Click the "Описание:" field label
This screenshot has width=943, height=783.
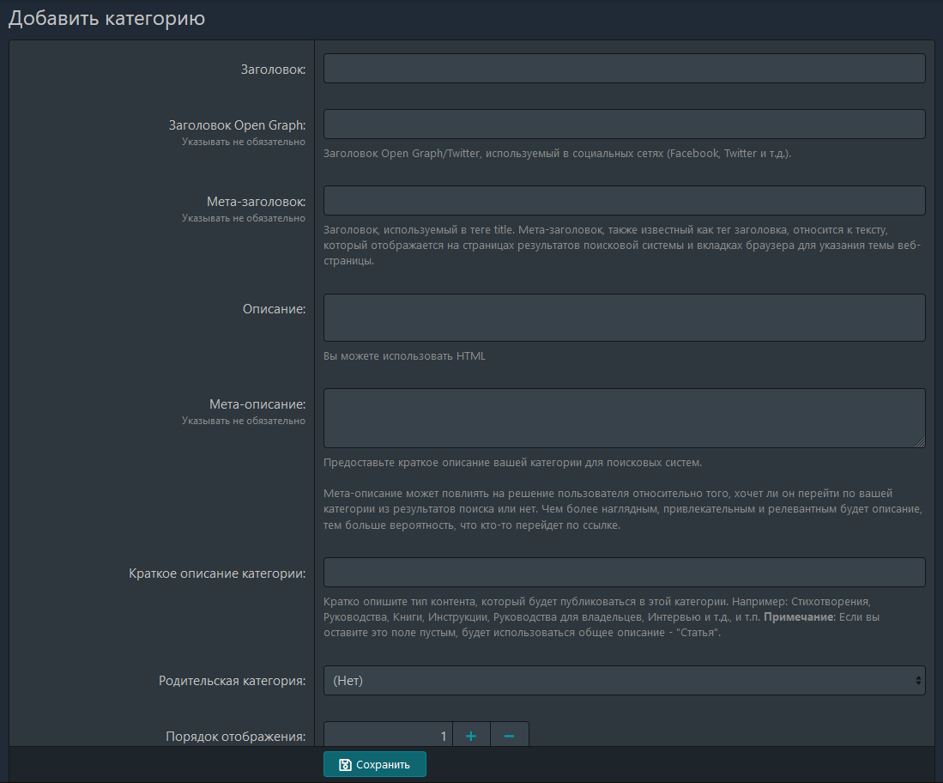tap(274, 309)
